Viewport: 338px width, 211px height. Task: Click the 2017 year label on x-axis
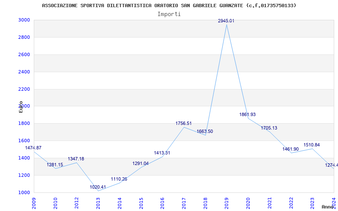tap(184, 203)
